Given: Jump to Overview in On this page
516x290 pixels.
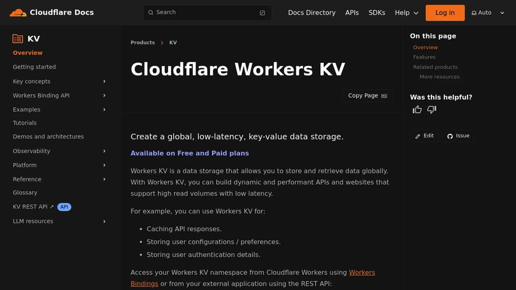Looking at the screenshot, I should 425,47.
